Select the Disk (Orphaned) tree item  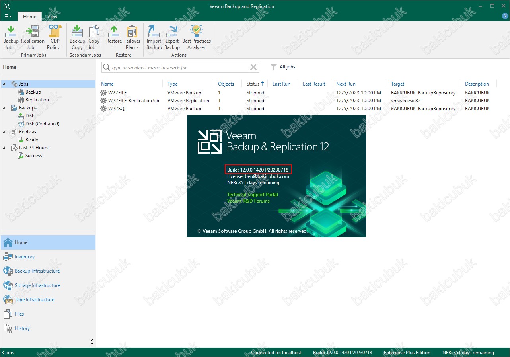pyautogui.click(x=42, y=124)
